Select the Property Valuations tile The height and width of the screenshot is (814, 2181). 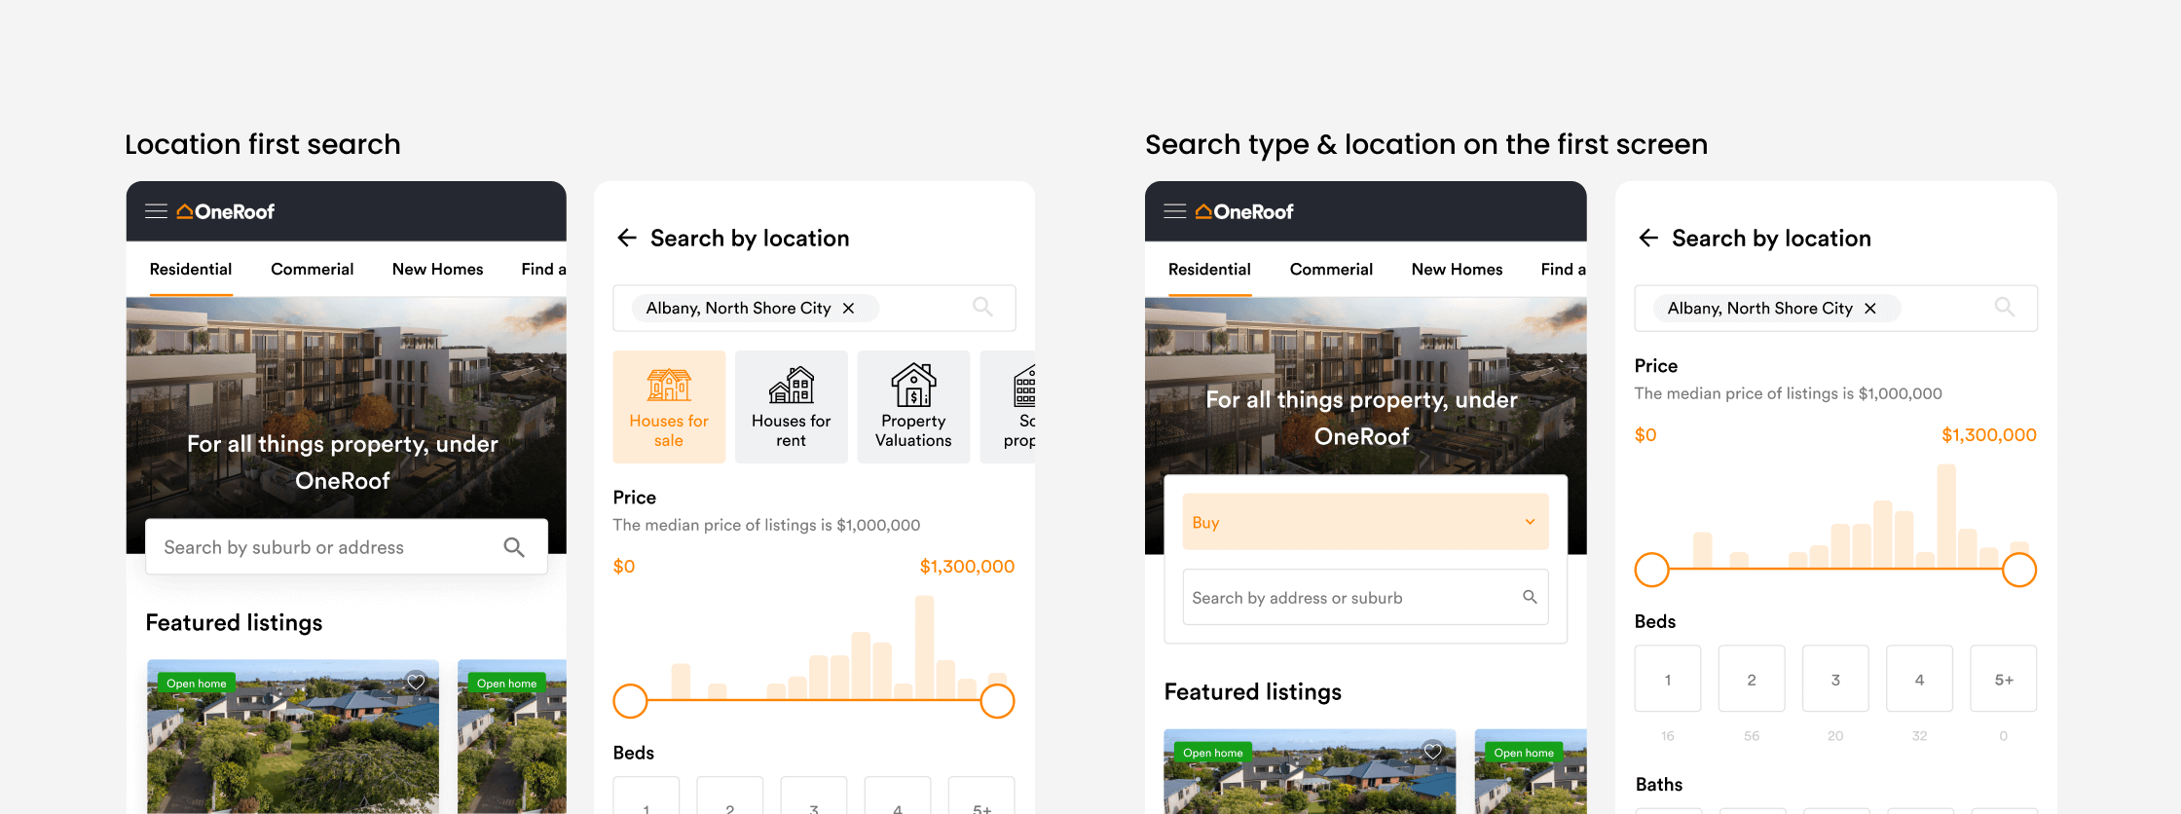(913, 407)
